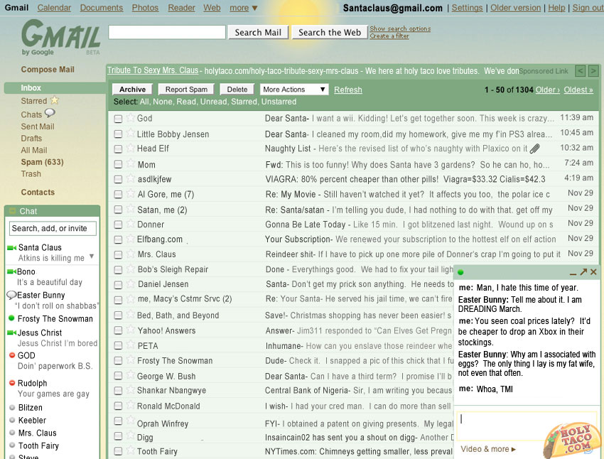604x459 pixels.
Task: Tick the checkbox for Mom's email
Action: (x=118, y=164)
